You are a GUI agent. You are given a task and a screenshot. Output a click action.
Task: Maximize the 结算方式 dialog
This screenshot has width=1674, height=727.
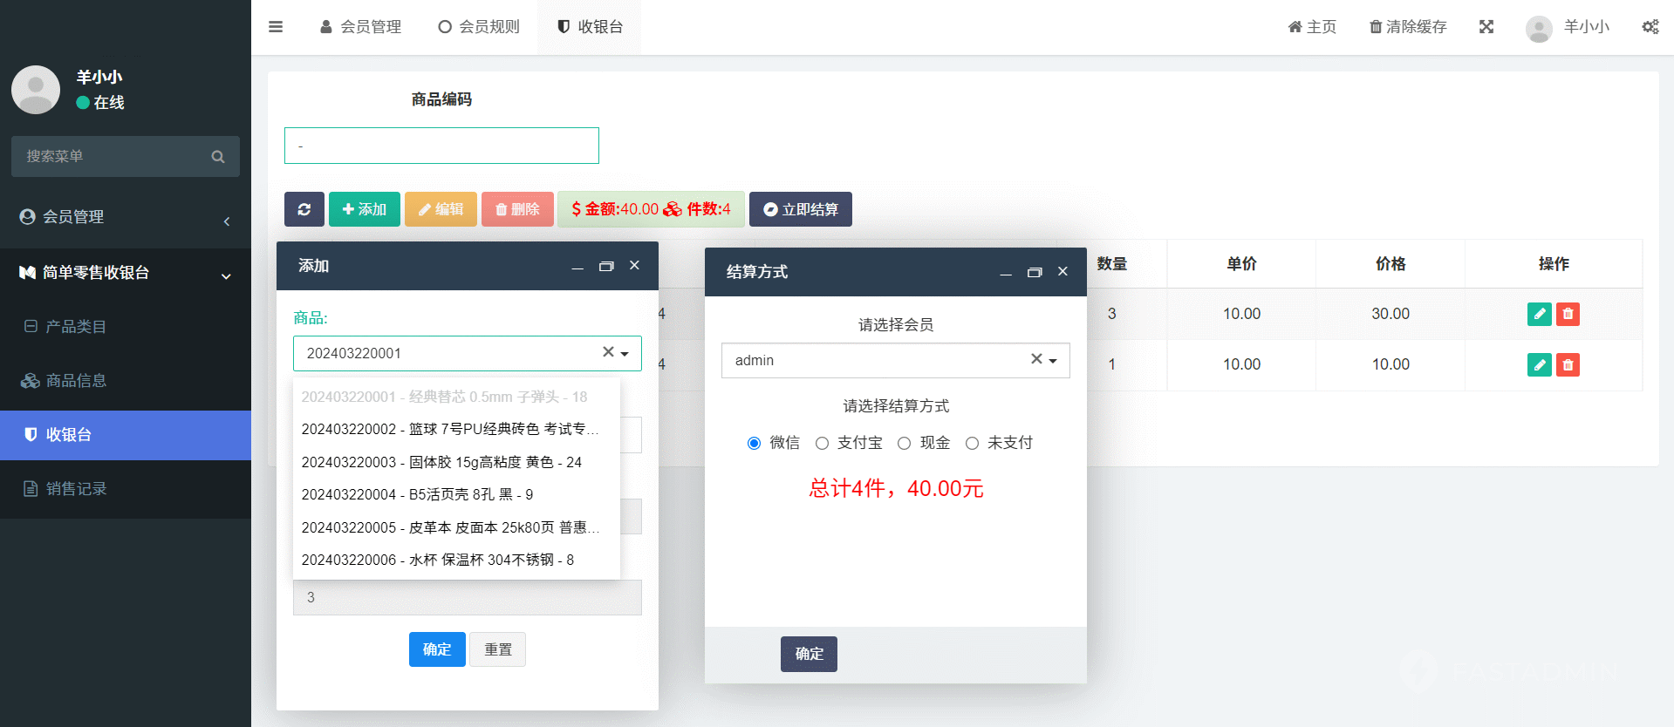1035,272
